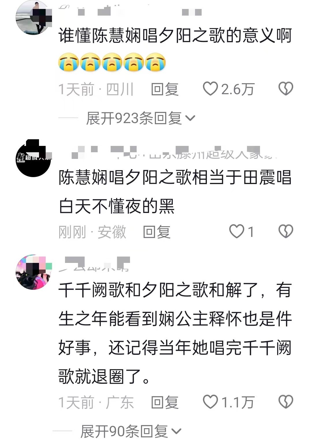Tap broken heart on the Anhui comment
Screen dimensions: 312x440
(286, 231)
